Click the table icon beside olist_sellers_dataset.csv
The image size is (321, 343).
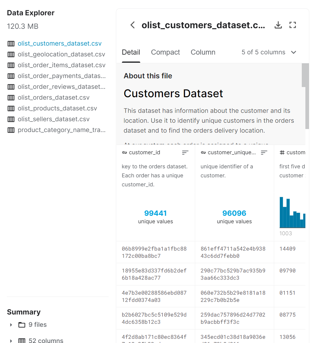pos(11,119)
